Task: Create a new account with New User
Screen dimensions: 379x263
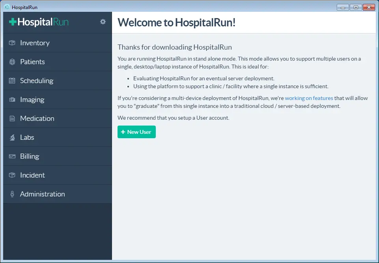Action: 136,132
